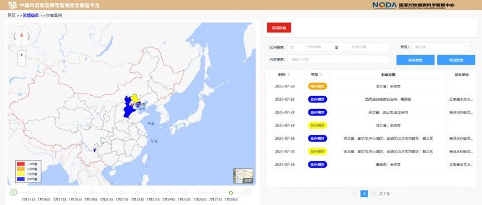The width and height of the screenshot is (482, 205).
Task: Select 7月21日 on the timeline
Action: [x=122, y=193]
